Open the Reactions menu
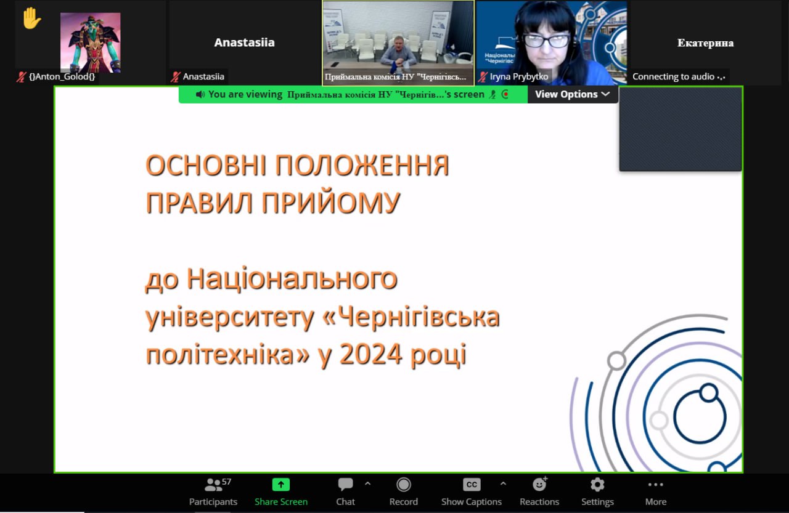This screenshot has height=513, width=789. pyautogui.click(x=539, y=492)
